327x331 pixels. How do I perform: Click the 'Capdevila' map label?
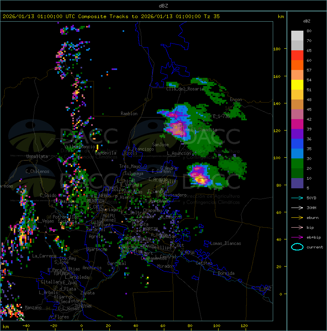105,153
